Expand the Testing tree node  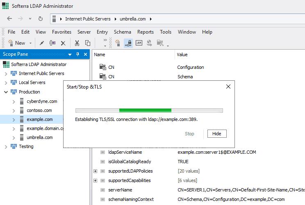tap(6, 147)
